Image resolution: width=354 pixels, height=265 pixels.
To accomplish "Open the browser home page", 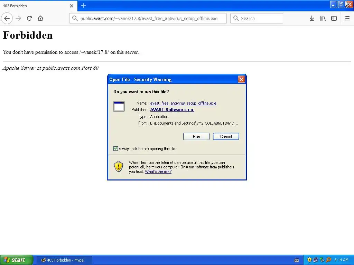I will pos(40,18).
